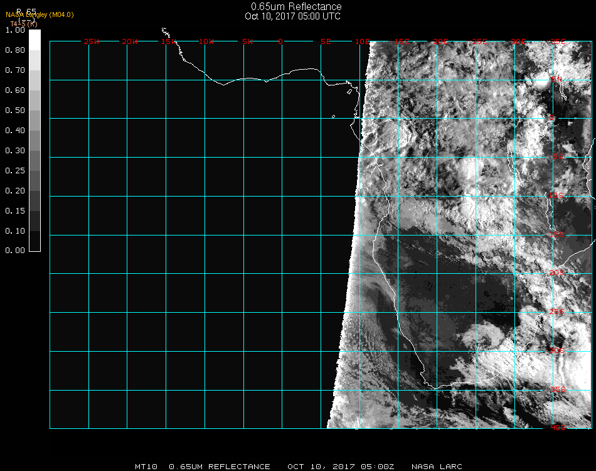The height and width of the screenshot is (471, 596).
Task: Click the 20S latitude label
Action: (x=557, y=273)
